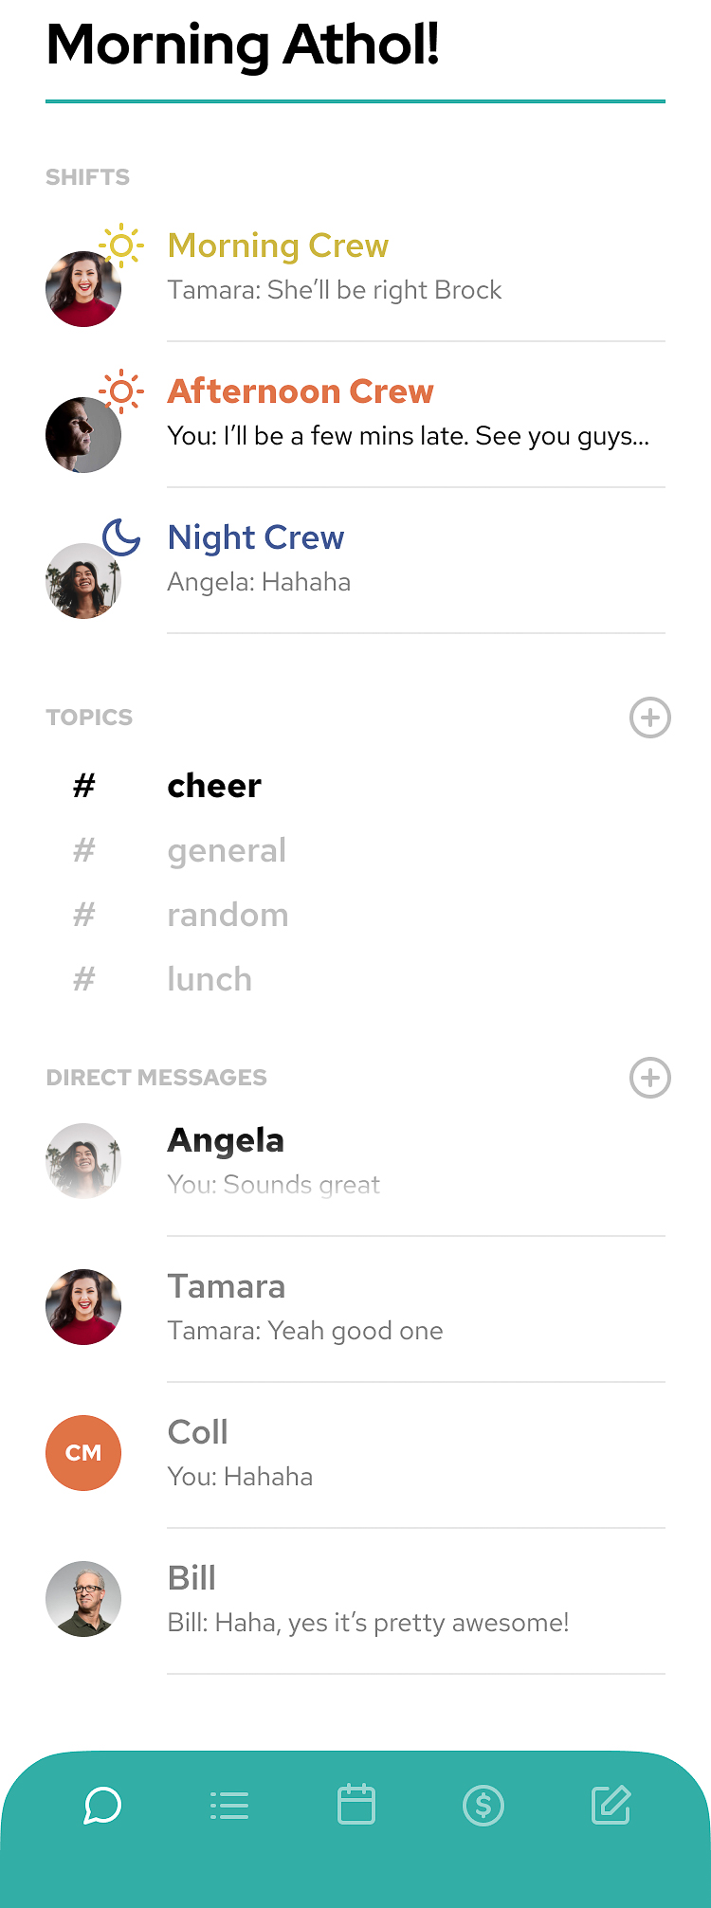The height and width of the screenshot is (1908, 711).
Task: Open the chat bubble tab in bottom bar
Action: tap(102, 1805)
